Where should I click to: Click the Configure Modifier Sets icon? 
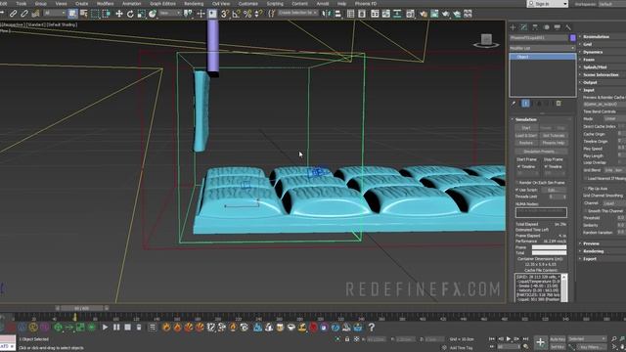coord(559,104)
